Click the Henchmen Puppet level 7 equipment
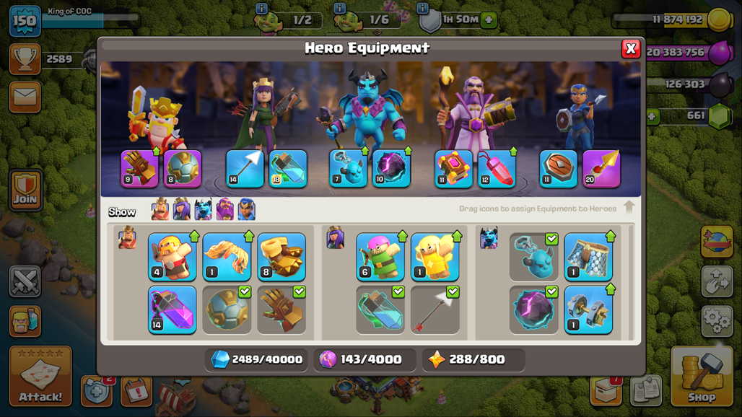 click(x=348, y=169)
